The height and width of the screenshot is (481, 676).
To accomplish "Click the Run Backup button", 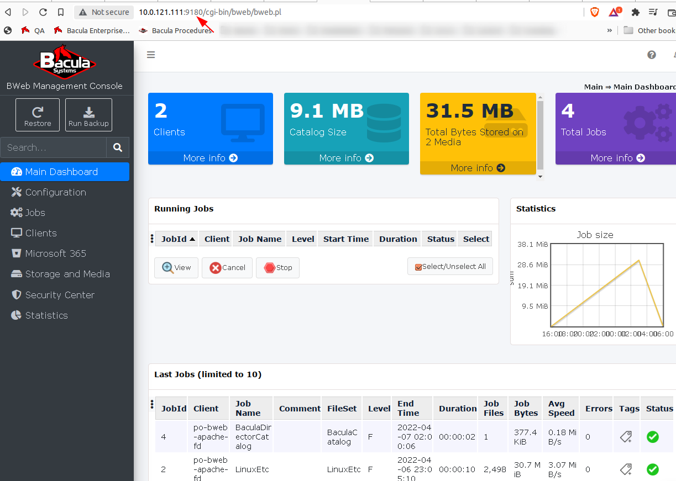I will coord(88,115).
